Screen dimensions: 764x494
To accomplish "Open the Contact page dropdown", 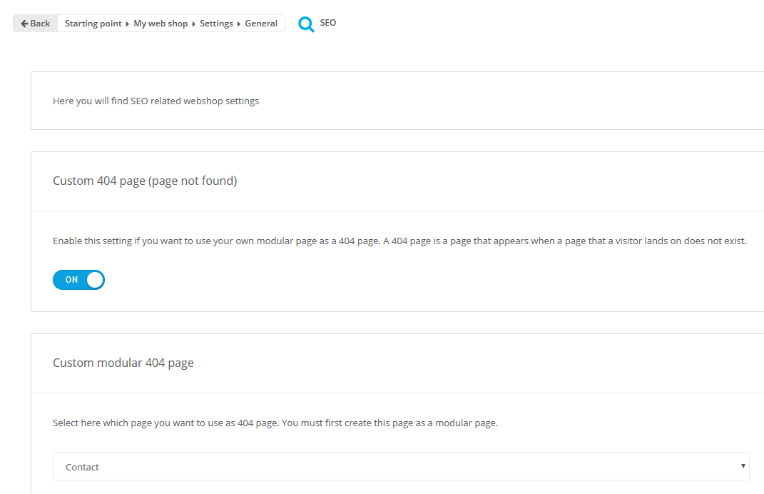I will point(401,467).
